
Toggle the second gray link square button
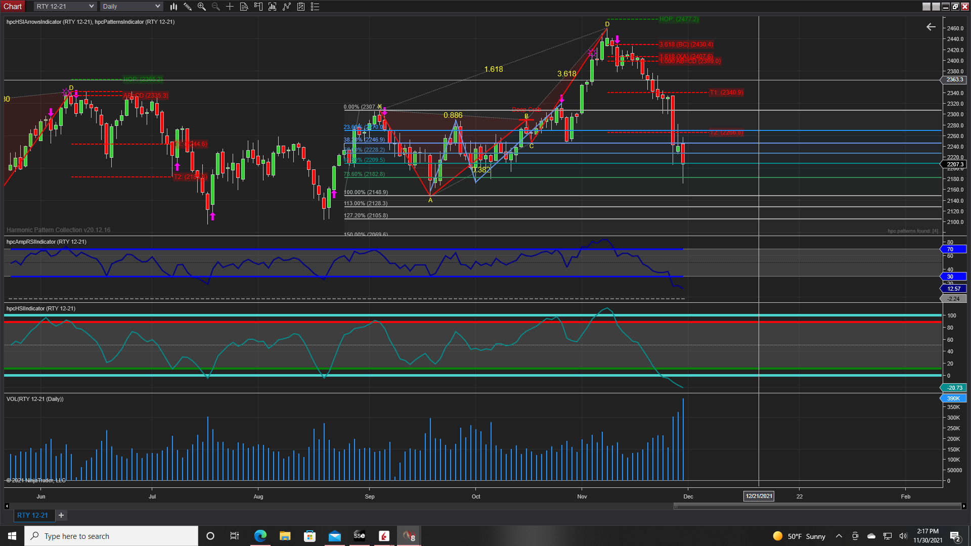936,7
